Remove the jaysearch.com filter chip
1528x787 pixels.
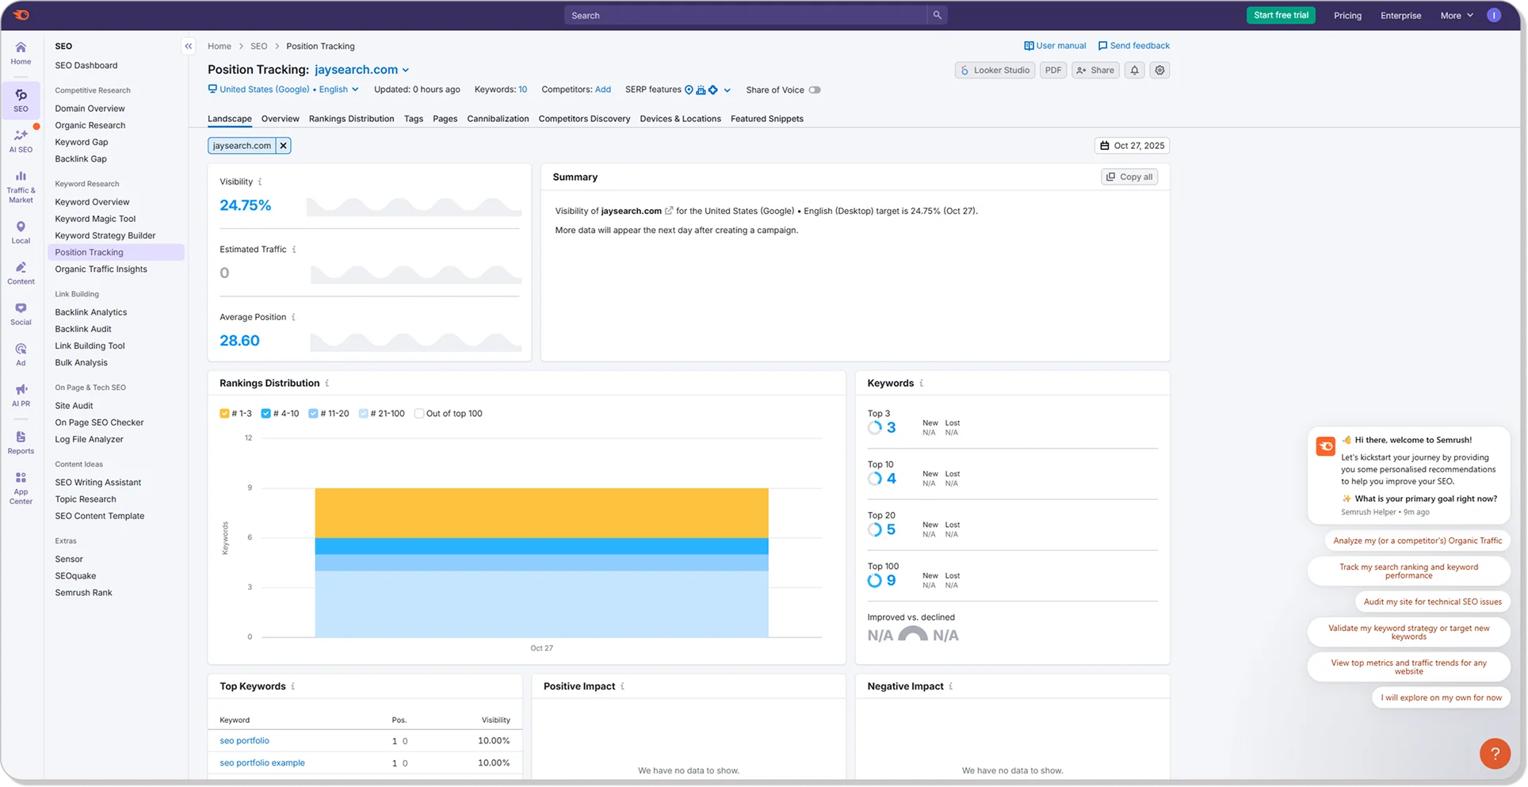pyautogui.click(x=283, y=146)
